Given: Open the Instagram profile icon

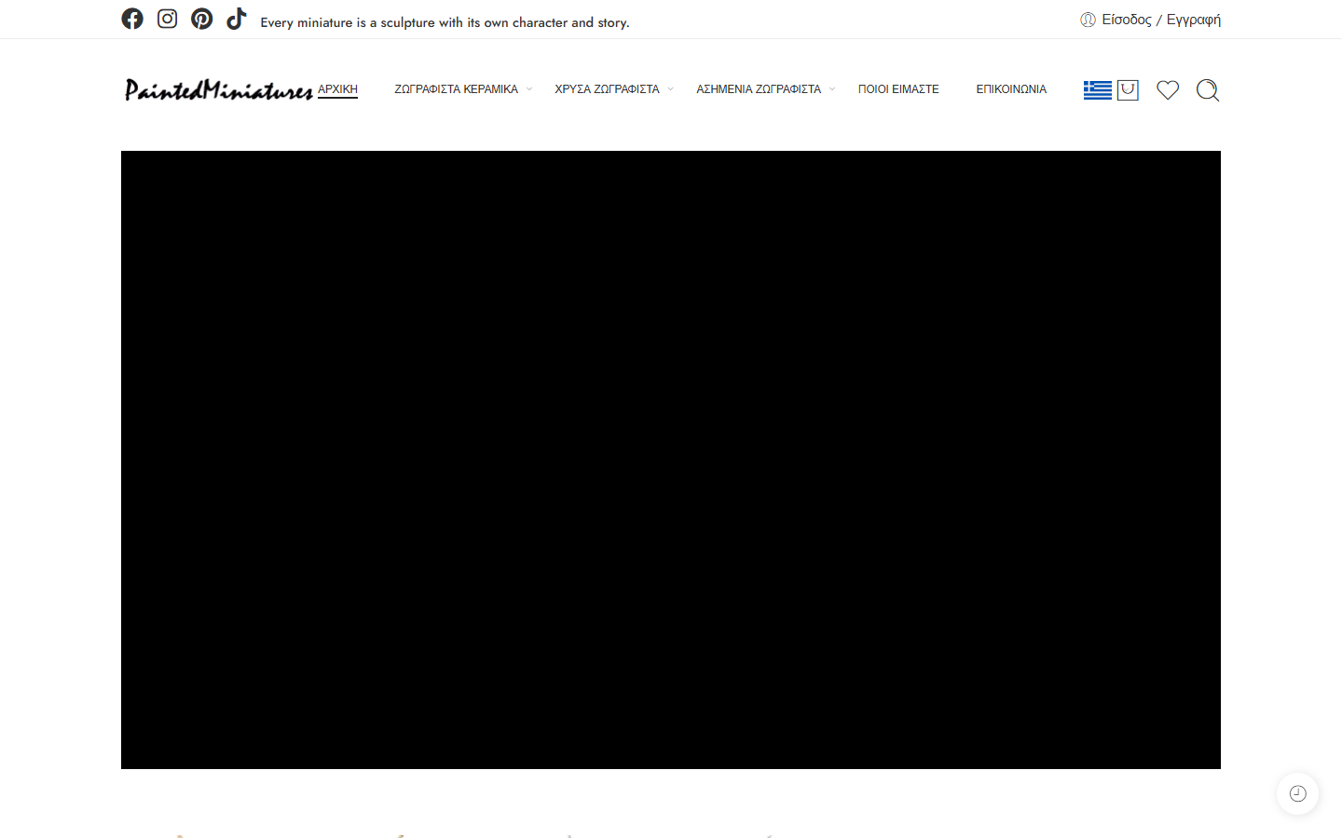Looking at the screenshot, I should click(x=167, y=19).
